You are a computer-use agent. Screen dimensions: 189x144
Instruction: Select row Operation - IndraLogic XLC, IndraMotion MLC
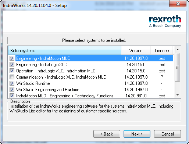click(x=94, y=71)
